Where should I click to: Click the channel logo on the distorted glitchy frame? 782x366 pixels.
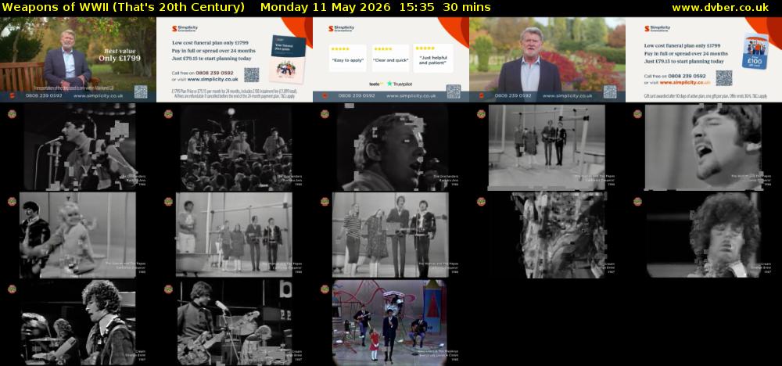pyautogui.click(x=481, y=202)
